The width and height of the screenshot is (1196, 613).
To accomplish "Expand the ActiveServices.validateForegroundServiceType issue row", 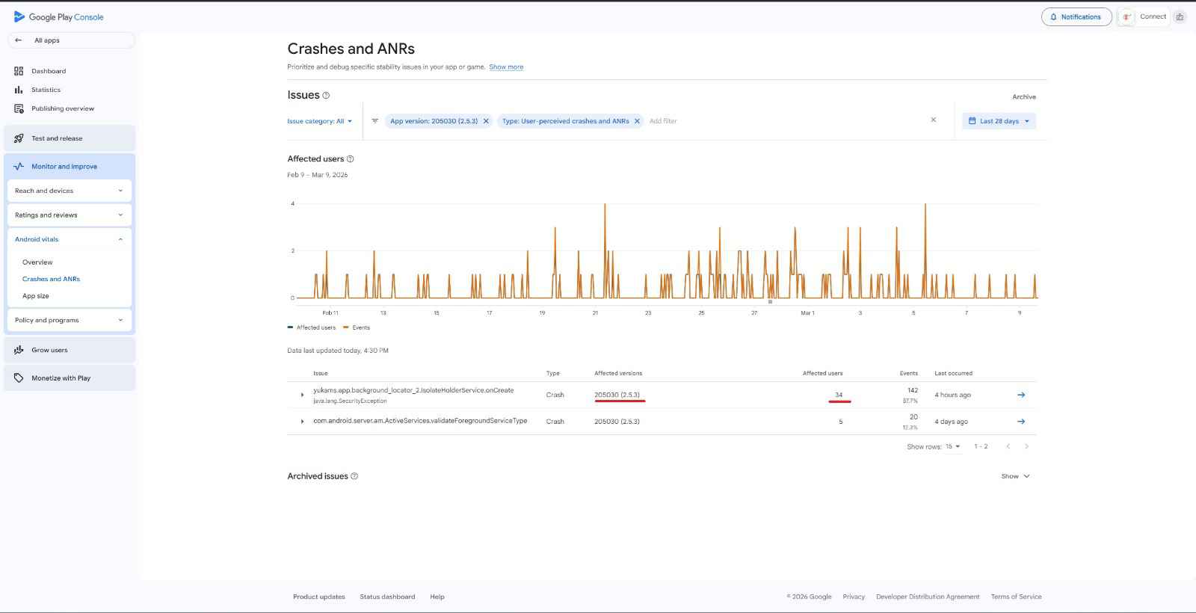I will tap(302, 422).
